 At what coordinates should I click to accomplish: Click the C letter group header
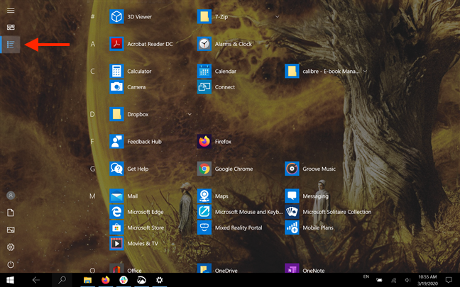click(x=92, y=71)
